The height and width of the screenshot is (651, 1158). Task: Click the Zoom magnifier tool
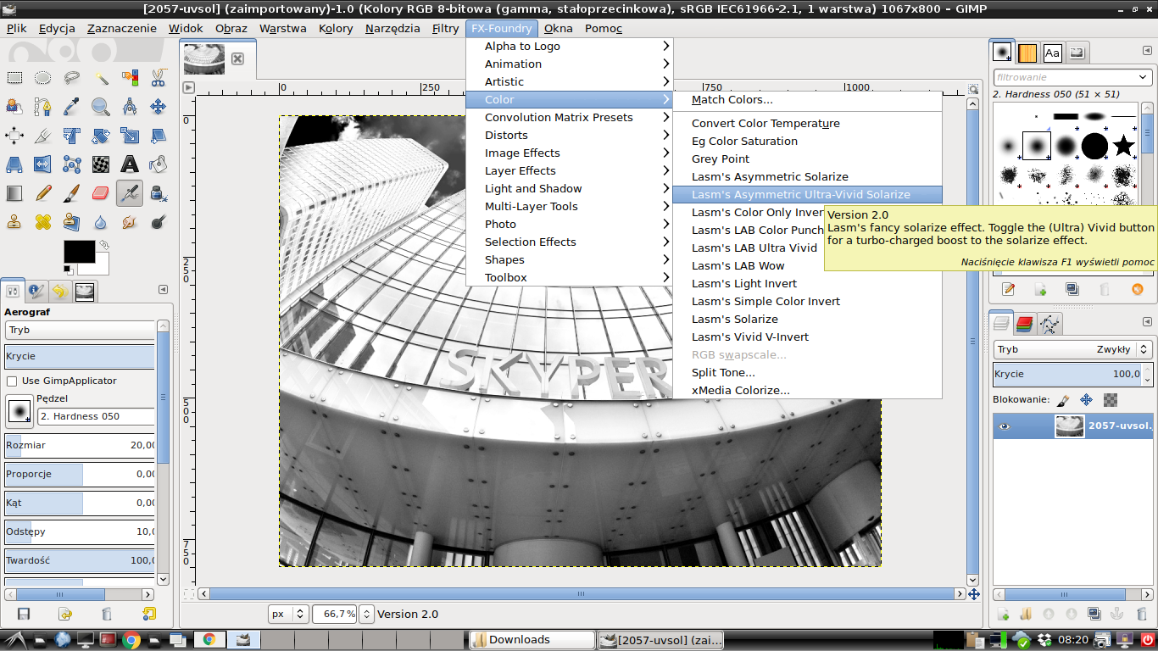101,107
